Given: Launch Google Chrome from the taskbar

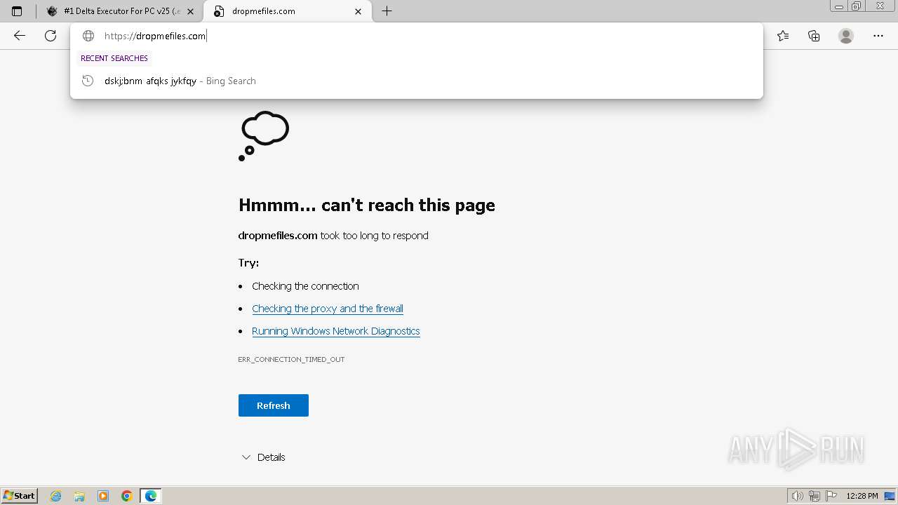Looking at the screenshot, I should click(x=127, y=496).
